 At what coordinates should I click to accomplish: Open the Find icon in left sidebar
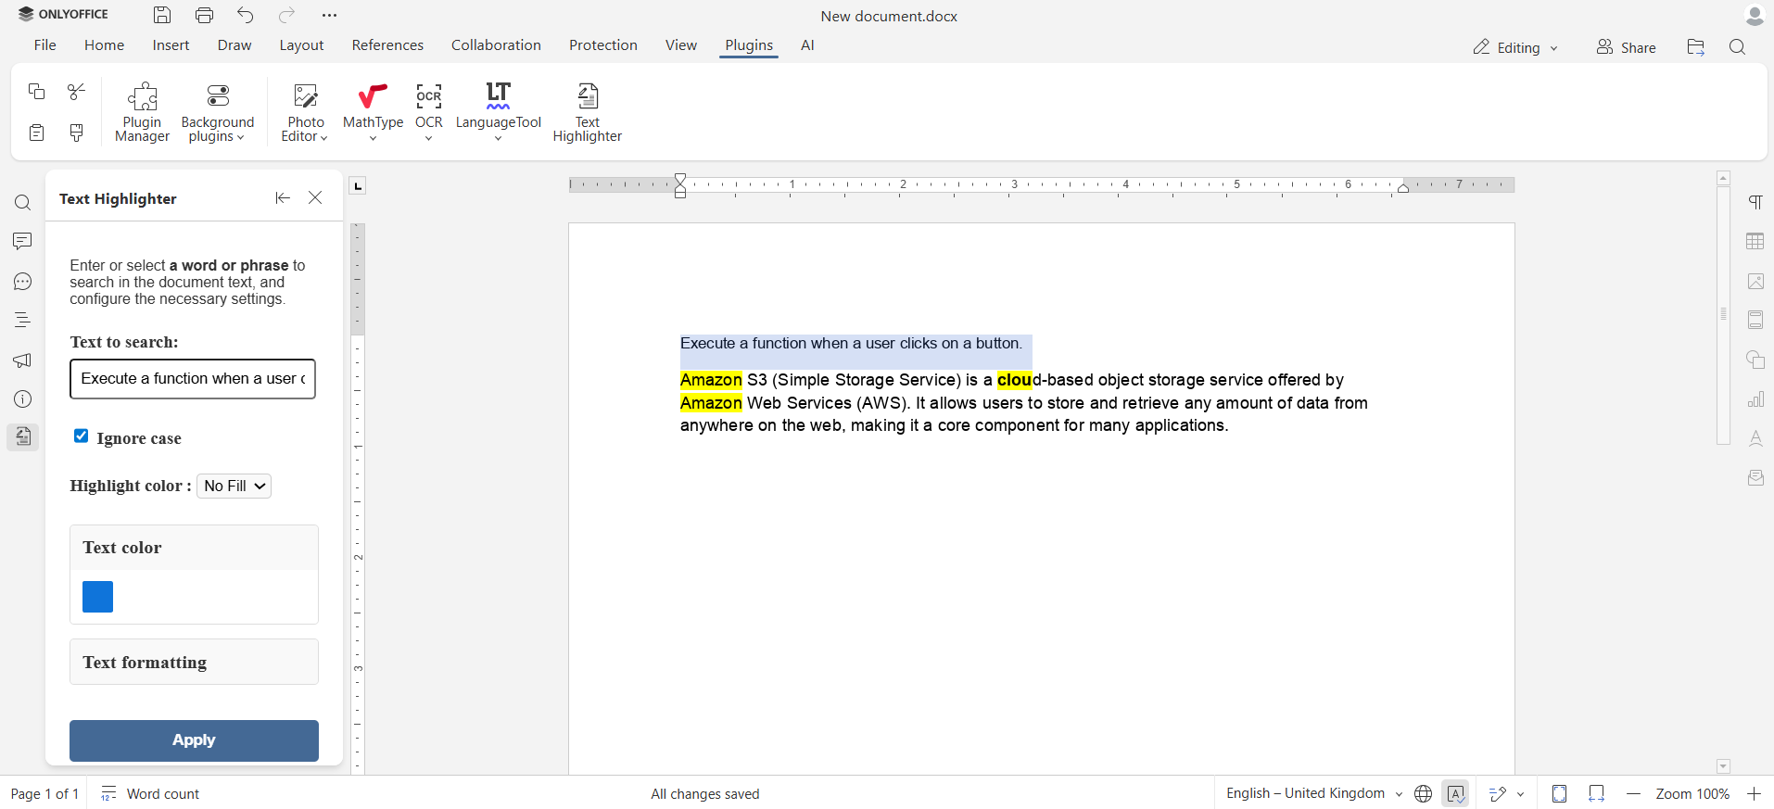click(x=23, y=203)
